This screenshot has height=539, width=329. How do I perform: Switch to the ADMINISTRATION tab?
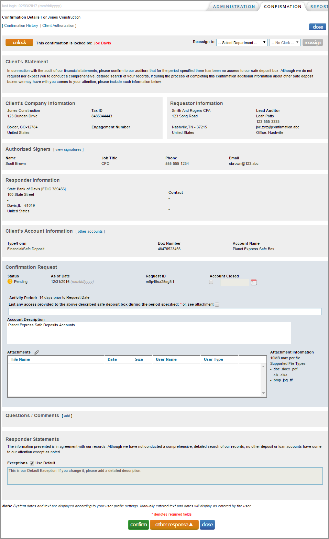[233, 6]
